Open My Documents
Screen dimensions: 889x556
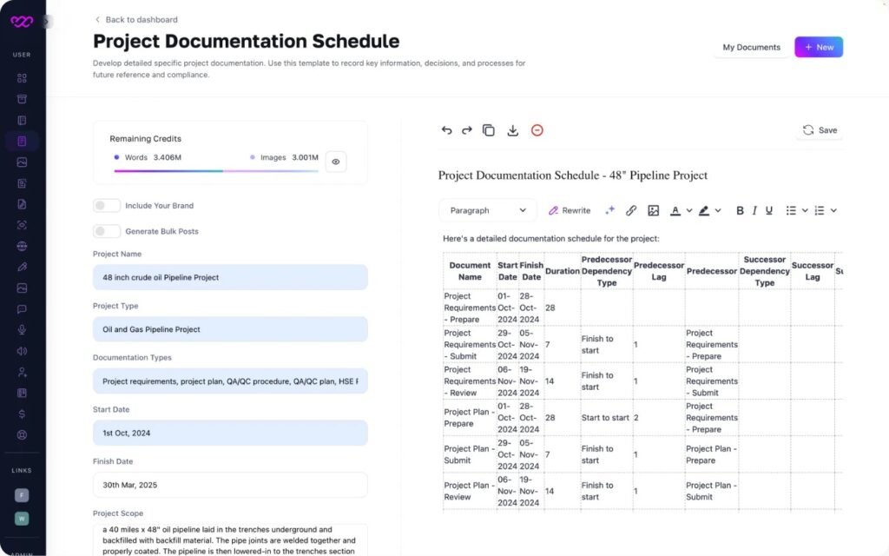751,47
